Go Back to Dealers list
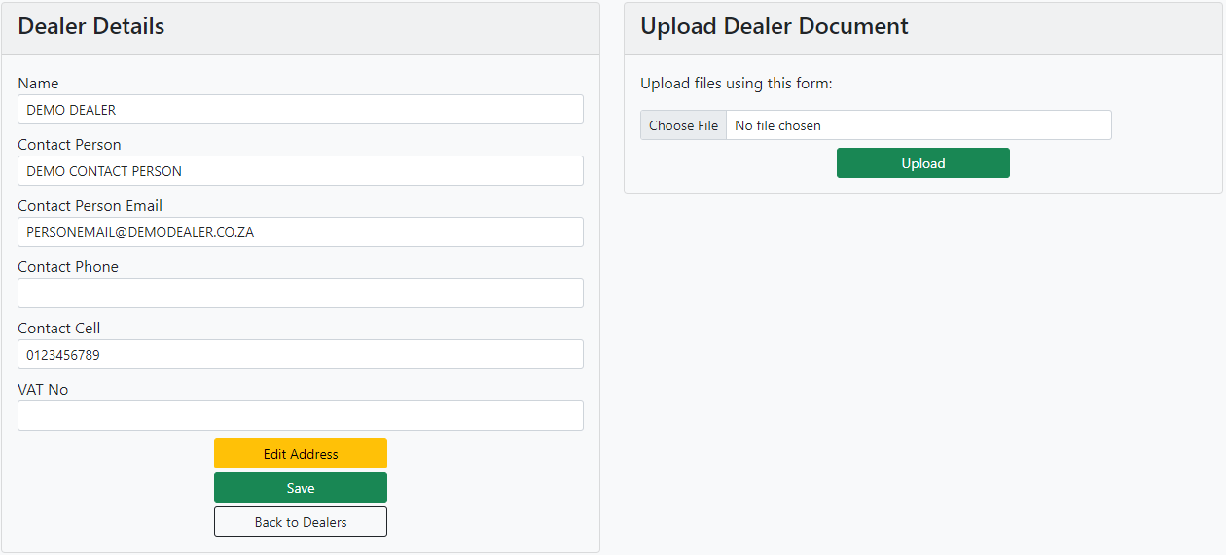Image resolution: width=1226 pixels, height=555 pixels. click(x=300, y=522)
